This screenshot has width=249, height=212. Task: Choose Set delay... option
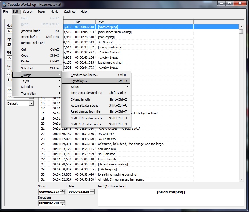click(x=96, y=81)
